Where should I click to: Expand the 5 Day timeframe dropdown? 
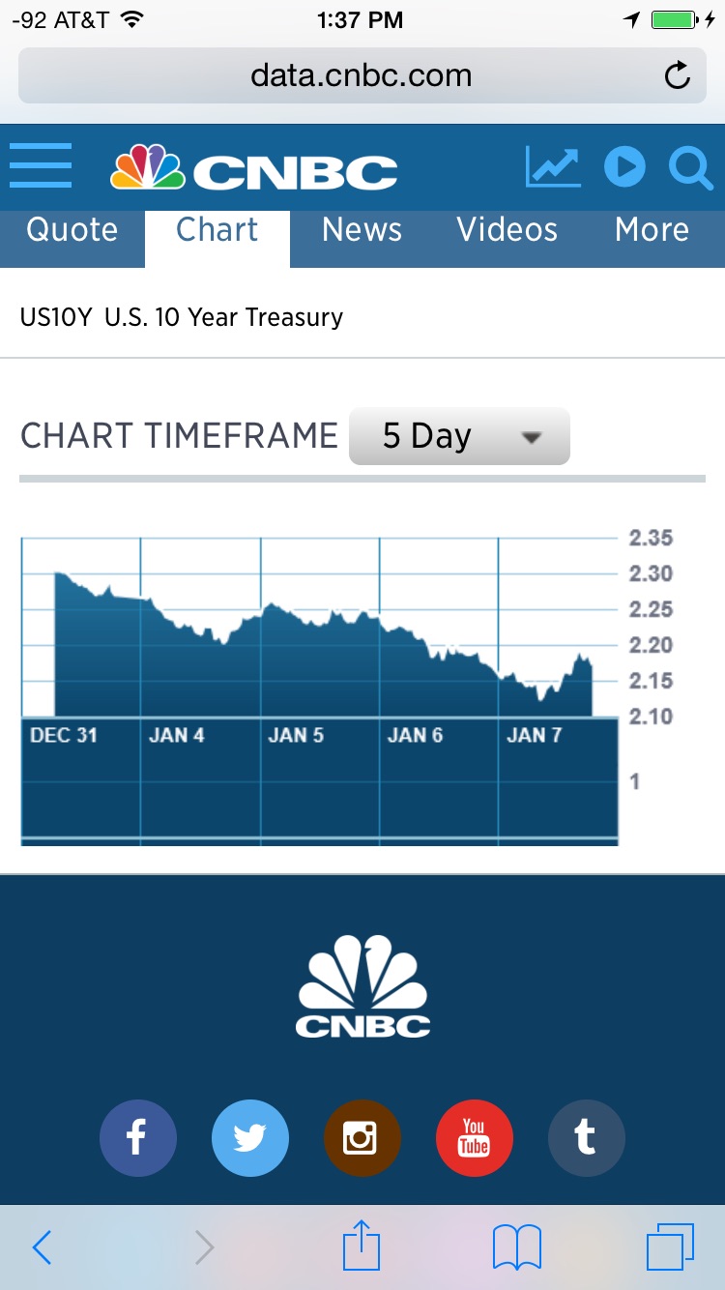coord(459,436)
